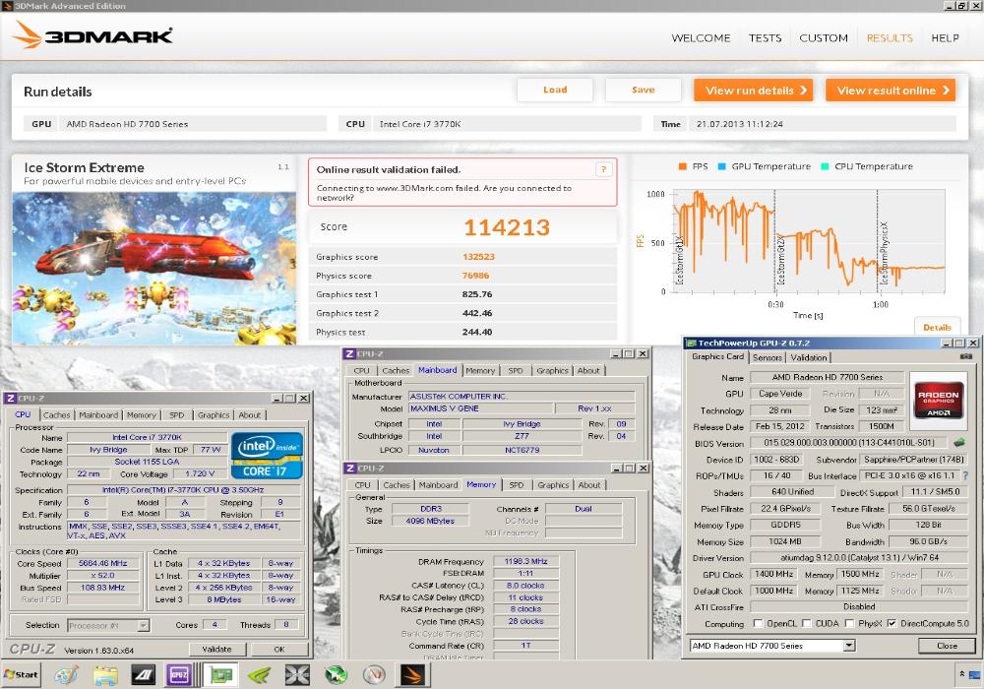Click the Bus Interface question mark in GPU-Z

pyautogui.click(x=965, y=475)
